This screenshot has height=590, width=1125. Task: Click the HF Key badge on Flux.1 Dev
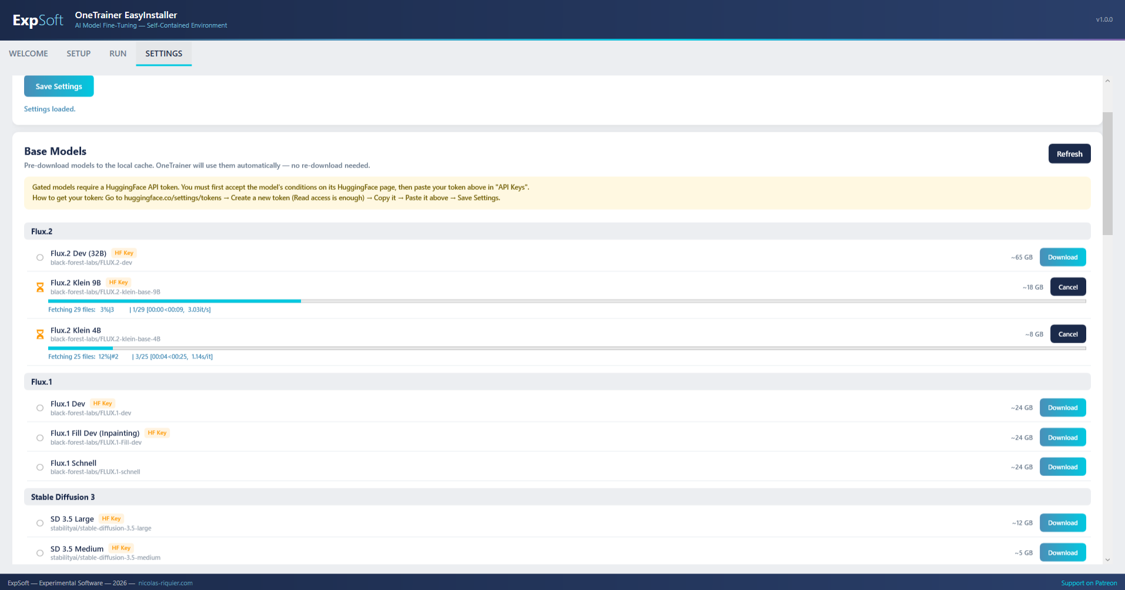pos(102,404)
